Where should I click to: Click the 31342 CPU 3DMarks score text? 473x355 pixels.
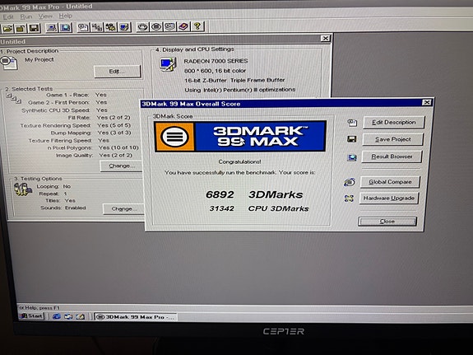259,208
